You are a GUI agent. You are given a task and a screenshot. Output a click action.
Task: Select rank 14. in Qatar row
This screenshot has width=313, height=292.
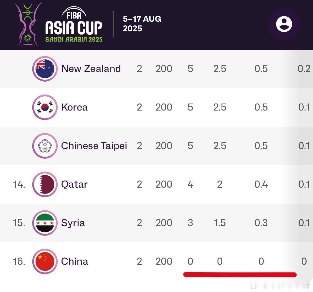[x=19, y=184]
